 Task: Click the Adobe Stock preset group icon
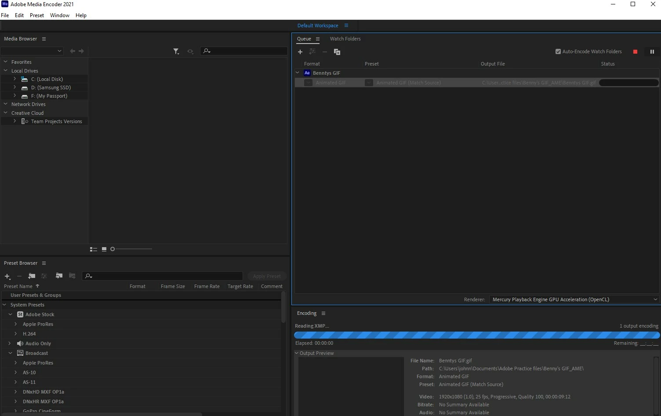(20, 314)
